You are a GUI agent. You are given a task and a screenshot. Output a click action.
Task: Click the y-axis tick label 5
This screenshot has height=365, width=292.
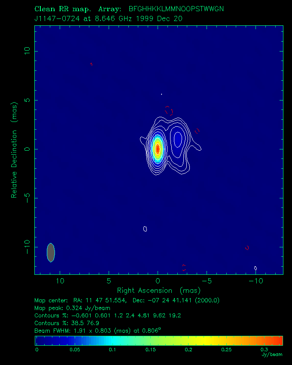pyautogui.click(x=27, y=100)
